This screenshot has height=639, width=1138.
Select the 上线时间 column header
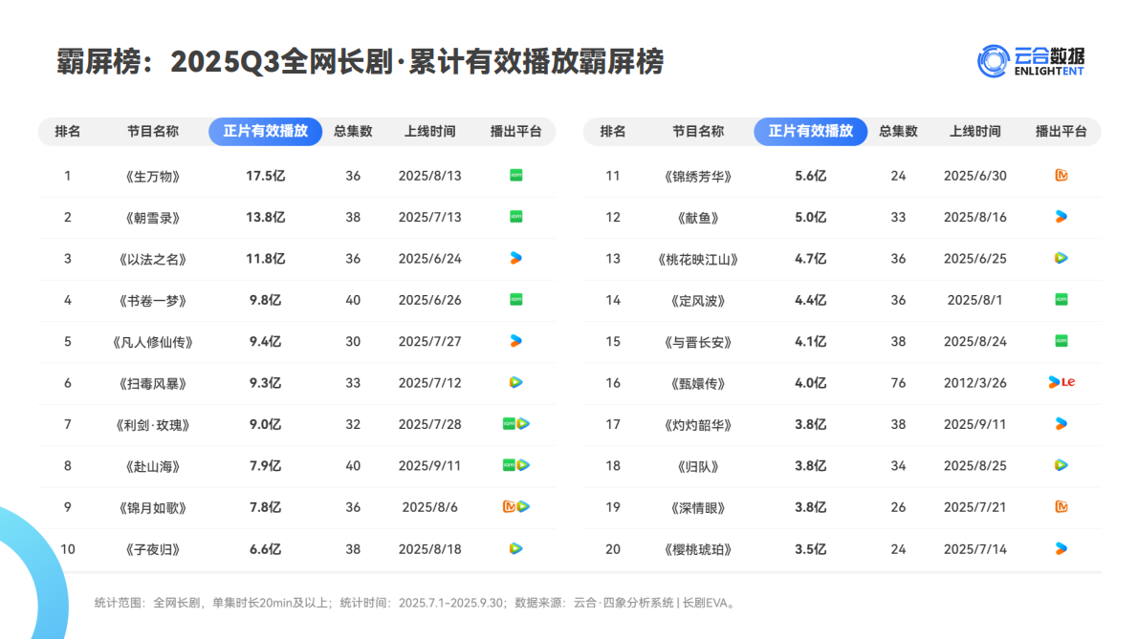click(x=429, y=132)
